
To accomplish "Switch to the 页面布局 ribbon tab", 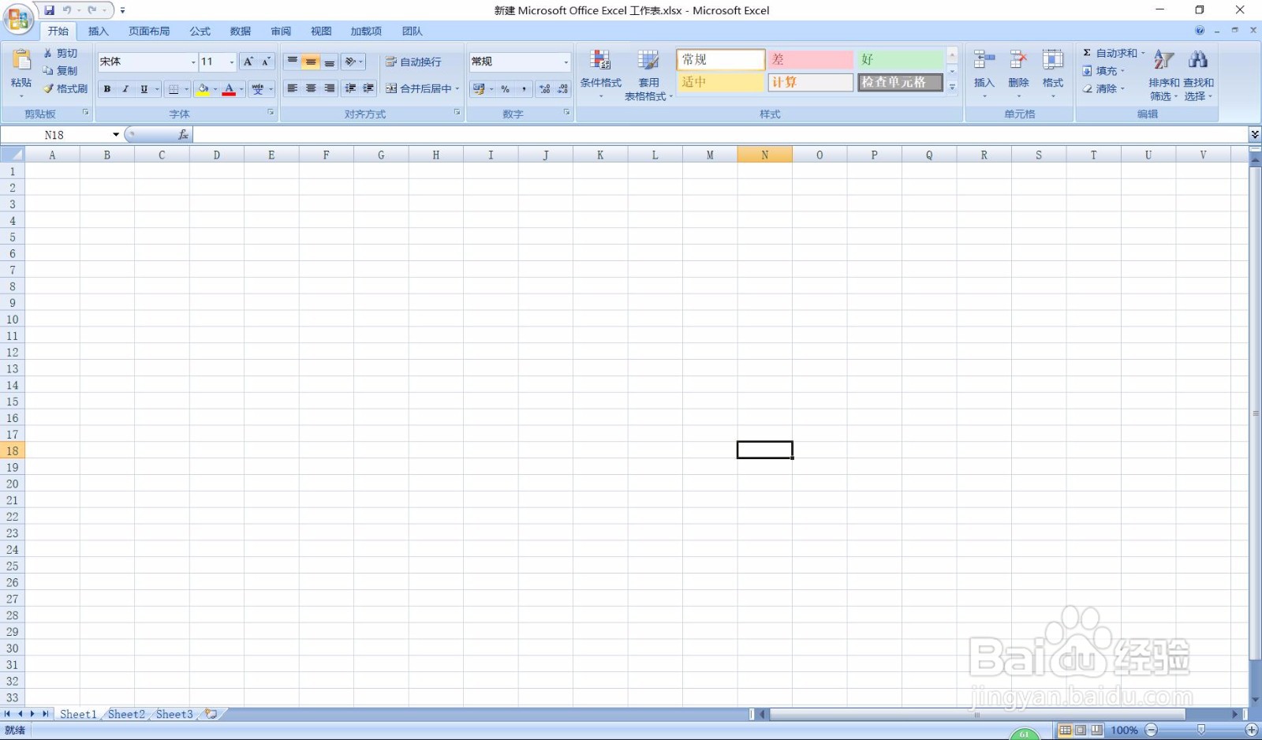I will click(x=149, y=32).
